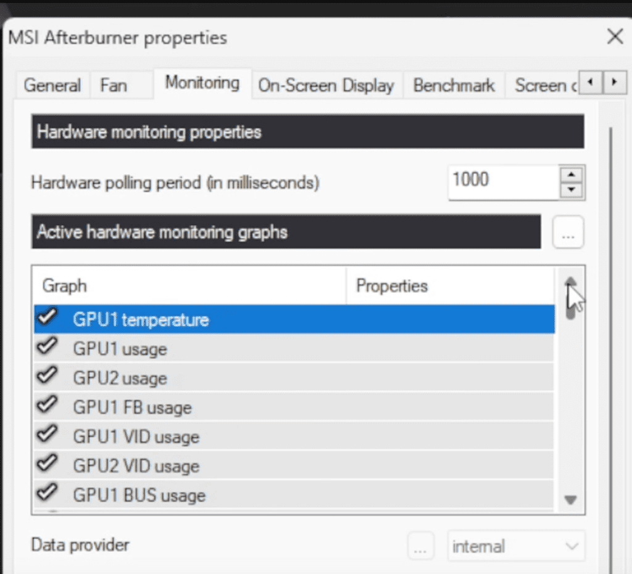The height and width of the screenshot is (574, 632).
Task: Open the active monitoring graphs options via the '...' icon
Action: [x=567, y=232]
